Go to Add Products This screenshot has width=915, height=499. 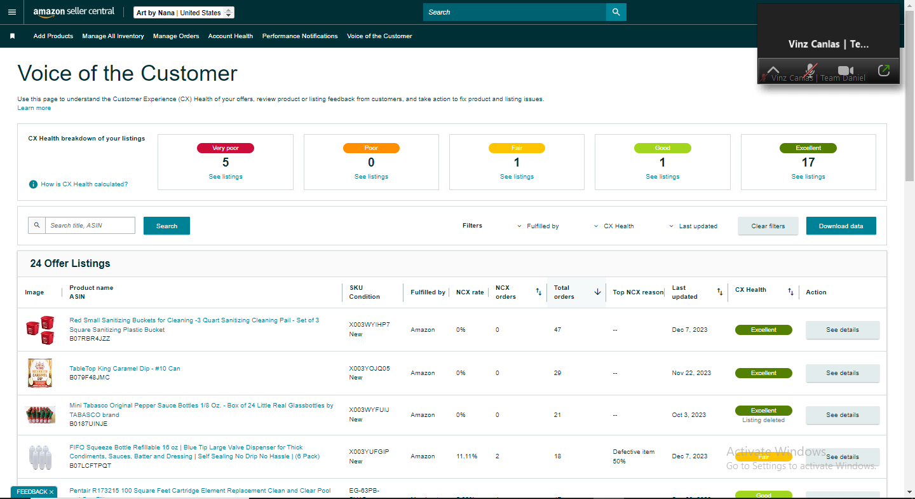point(53,36)
